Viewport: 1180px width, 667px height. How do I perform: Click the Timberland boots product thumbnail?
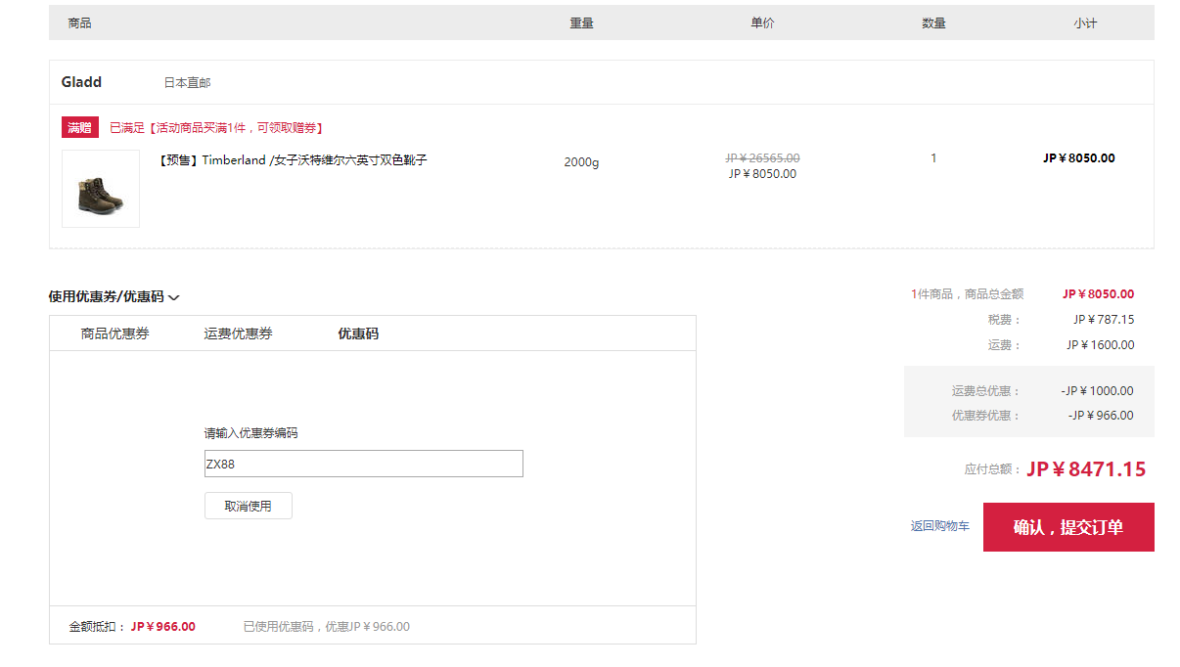click(101, 189)
